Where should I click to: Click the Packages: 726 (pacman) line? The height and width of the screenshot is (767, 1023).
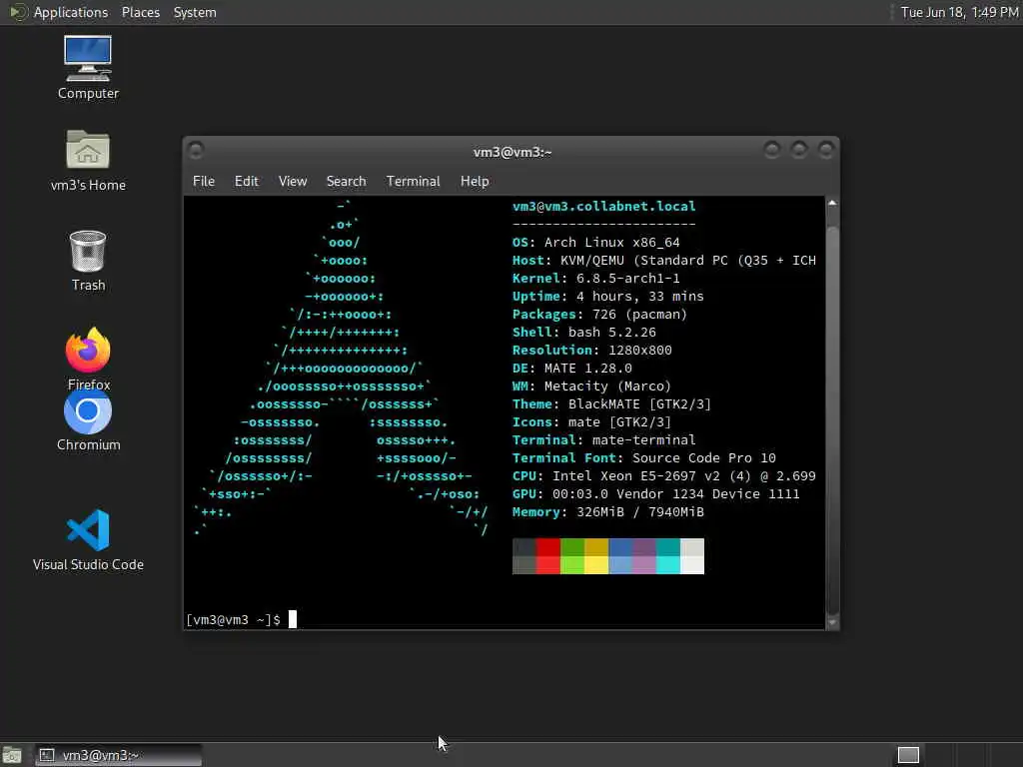coord(600,314)
